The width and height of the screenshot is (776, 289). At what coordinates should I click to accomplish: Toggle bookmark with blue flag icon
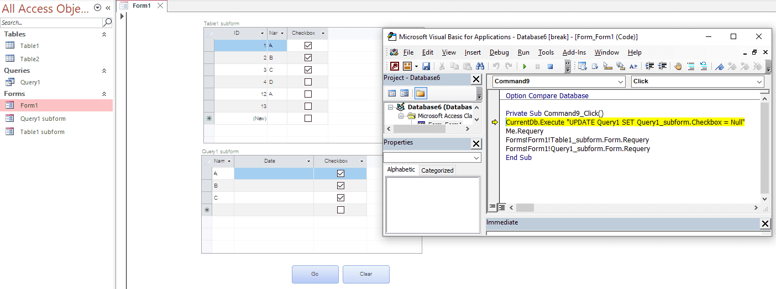(720, 66)
